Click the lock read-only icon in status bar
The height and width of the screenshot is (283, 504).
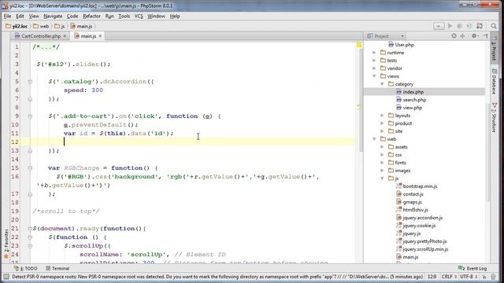coord(484,277)
